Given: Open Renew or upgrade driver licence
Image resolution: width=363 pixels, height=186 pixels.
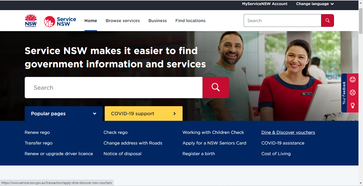Looking at the screenshot, I should 59,154.
